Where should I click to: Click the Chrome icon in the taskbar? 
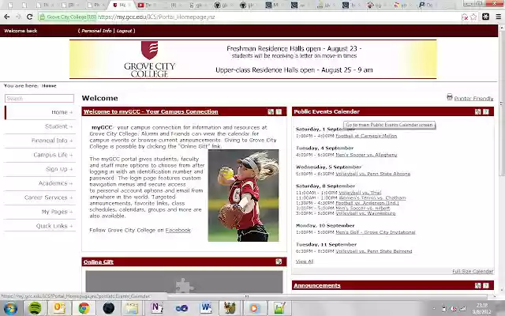click(84, 309)
